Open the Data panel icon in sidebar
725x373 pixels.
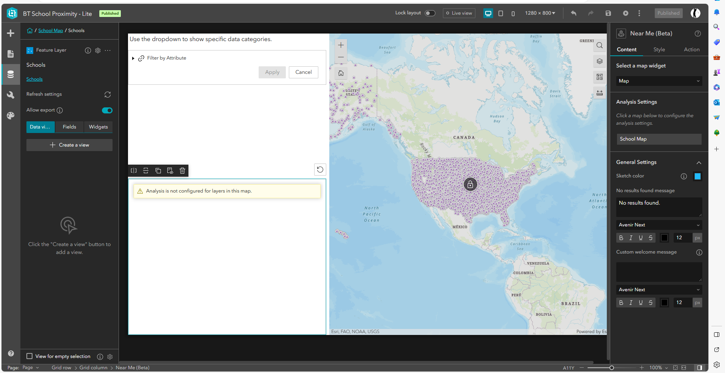pos(11,74)
